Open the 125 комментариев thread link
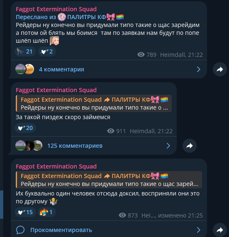The height and width of the screenshot is (237, 229). coord(75,146)
